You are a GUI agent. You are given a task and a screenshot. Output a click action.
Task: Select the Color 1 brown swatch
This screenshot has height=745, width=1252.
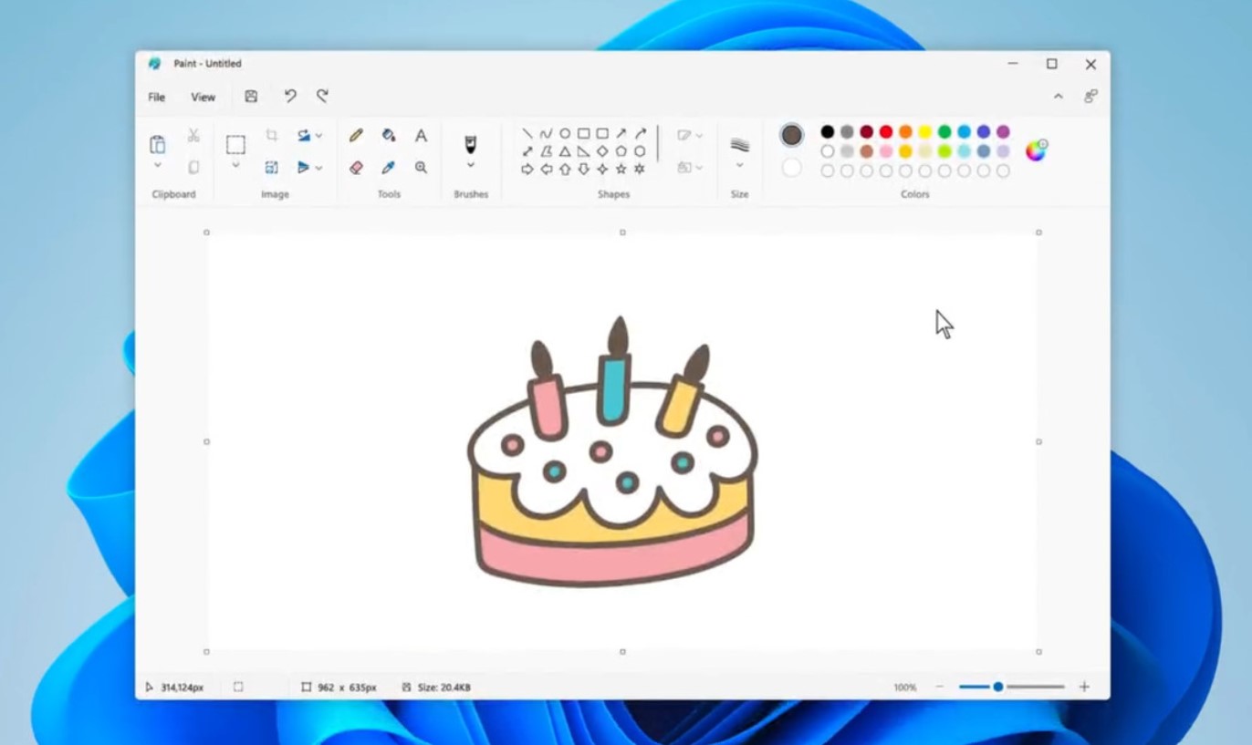tap(792, 135)
